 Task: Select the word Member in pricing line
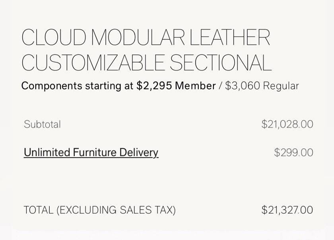195,86
